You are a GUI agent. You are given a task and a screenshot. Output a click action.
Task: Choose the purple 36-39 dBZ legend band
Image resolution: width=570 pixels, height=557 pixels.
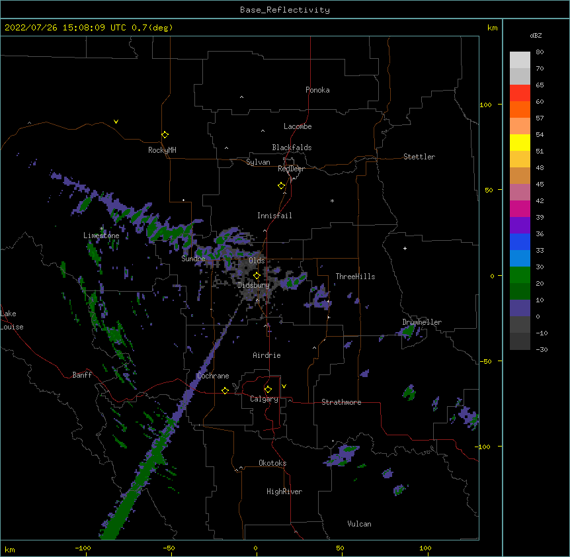tap(520, 226)
